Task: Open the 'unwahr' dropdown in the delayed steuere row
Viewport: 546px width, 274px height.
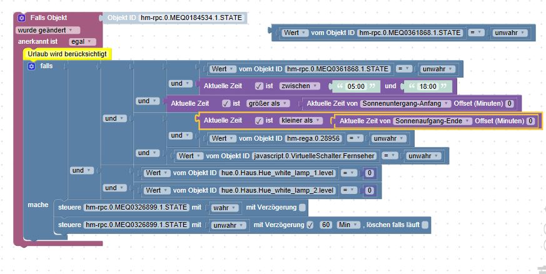Action: click(229, 225)
